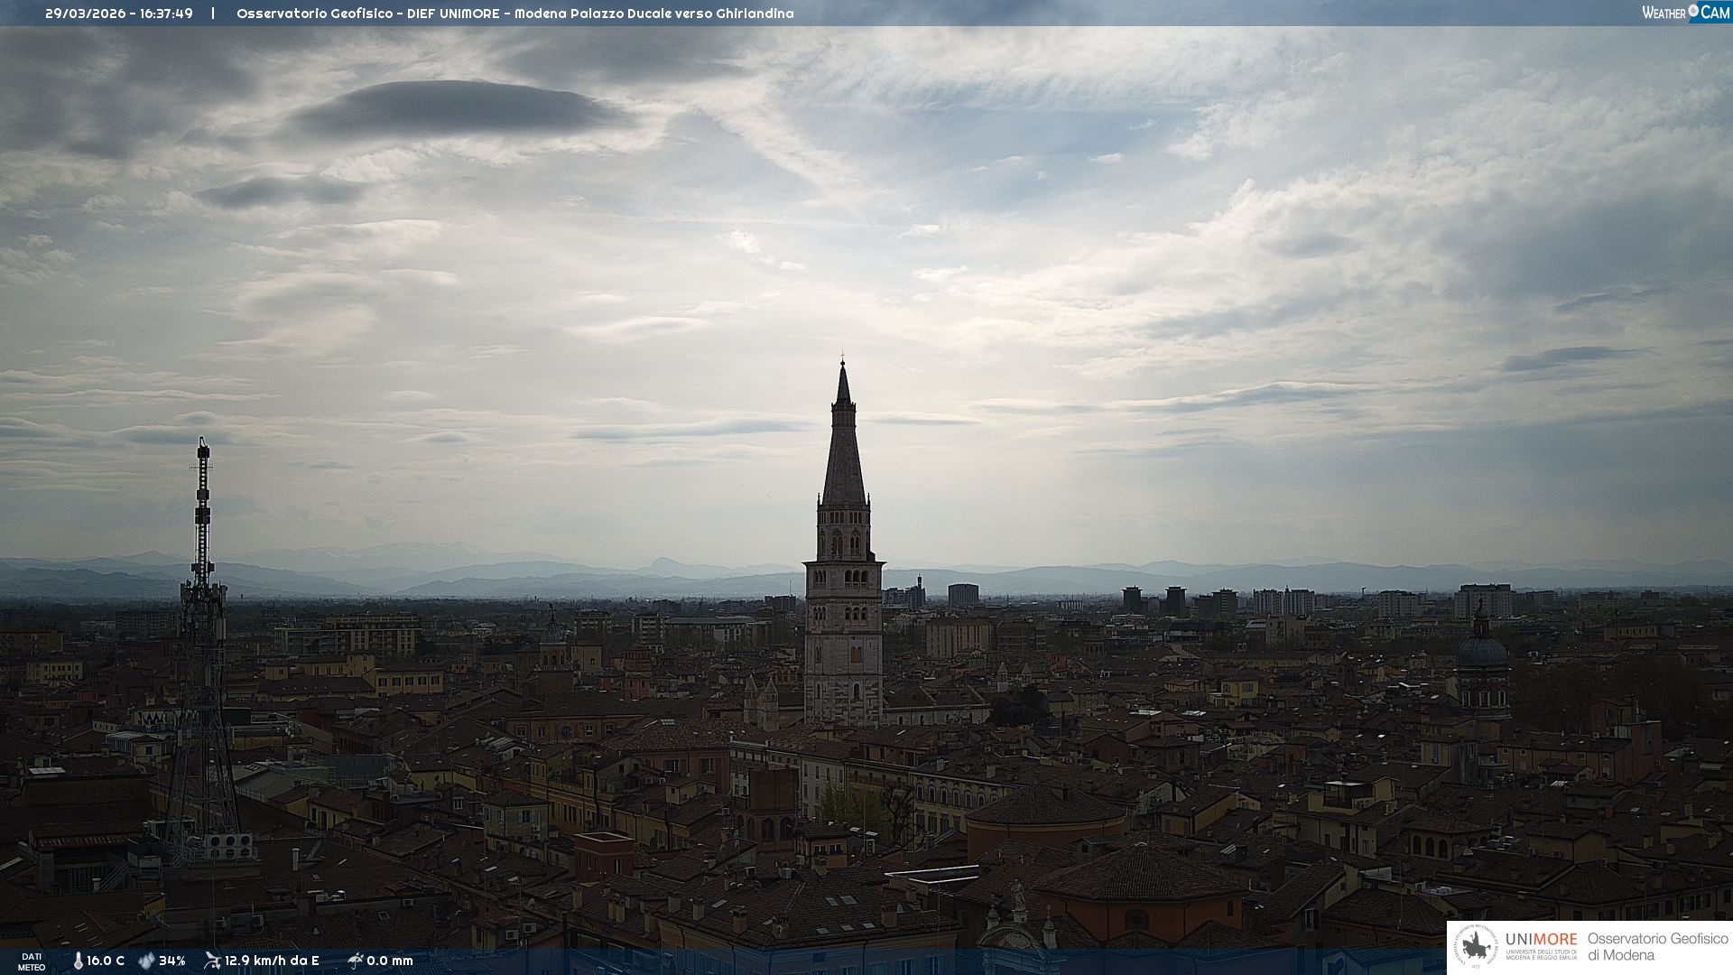The width and height of the screenshot is (1733, 975).
Task: Click the 16:37:49 time stamp
Action: 166,14
